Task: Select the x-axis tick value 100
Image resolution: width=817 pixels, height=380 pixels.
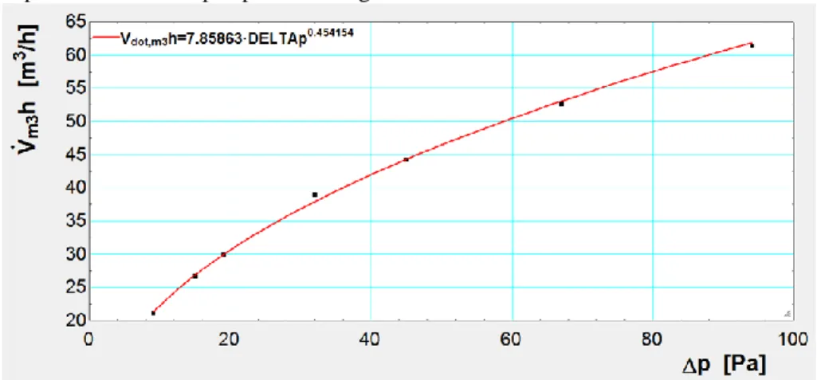Action: 791,339
